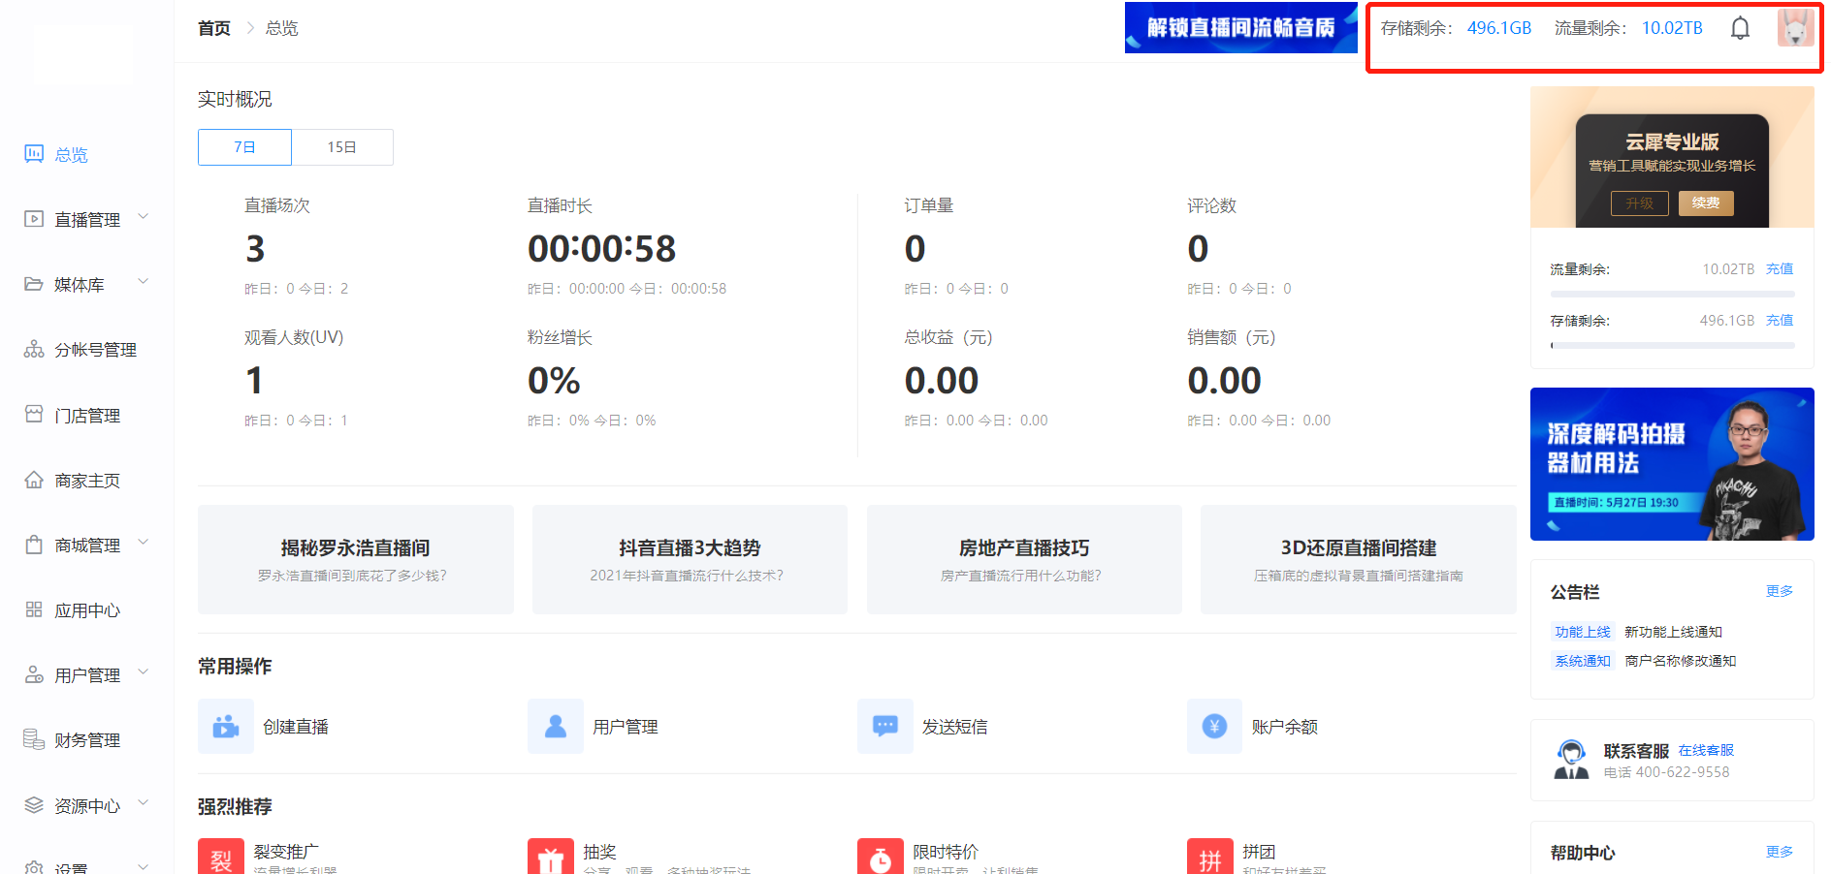Image resolution: width=1831 pixels, height=874 pixels.
Task: Click the 功能上线 tag
Action: (x=1583, y=632)
